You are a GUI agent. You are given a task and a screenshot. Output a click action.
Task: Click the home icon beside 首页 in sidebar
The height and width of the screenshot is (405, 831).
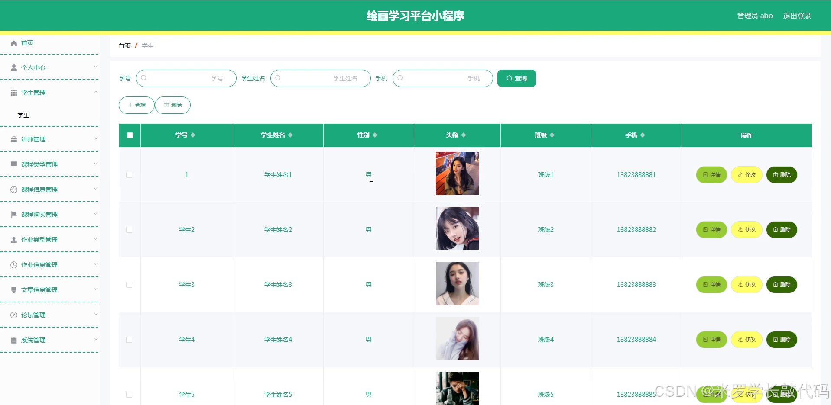[x=14, y=43]
